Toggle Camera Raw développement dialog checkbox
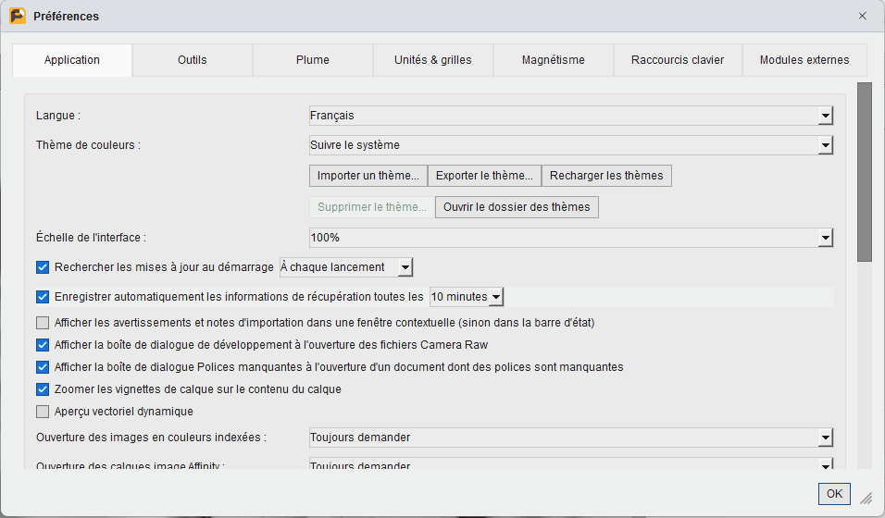This screenshot has width=885, height=518. [x=43, y=345]
